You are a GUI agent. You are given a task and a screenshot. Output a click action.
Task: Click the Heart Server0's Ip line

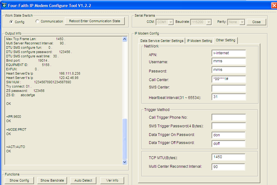(x=43, y=74)
